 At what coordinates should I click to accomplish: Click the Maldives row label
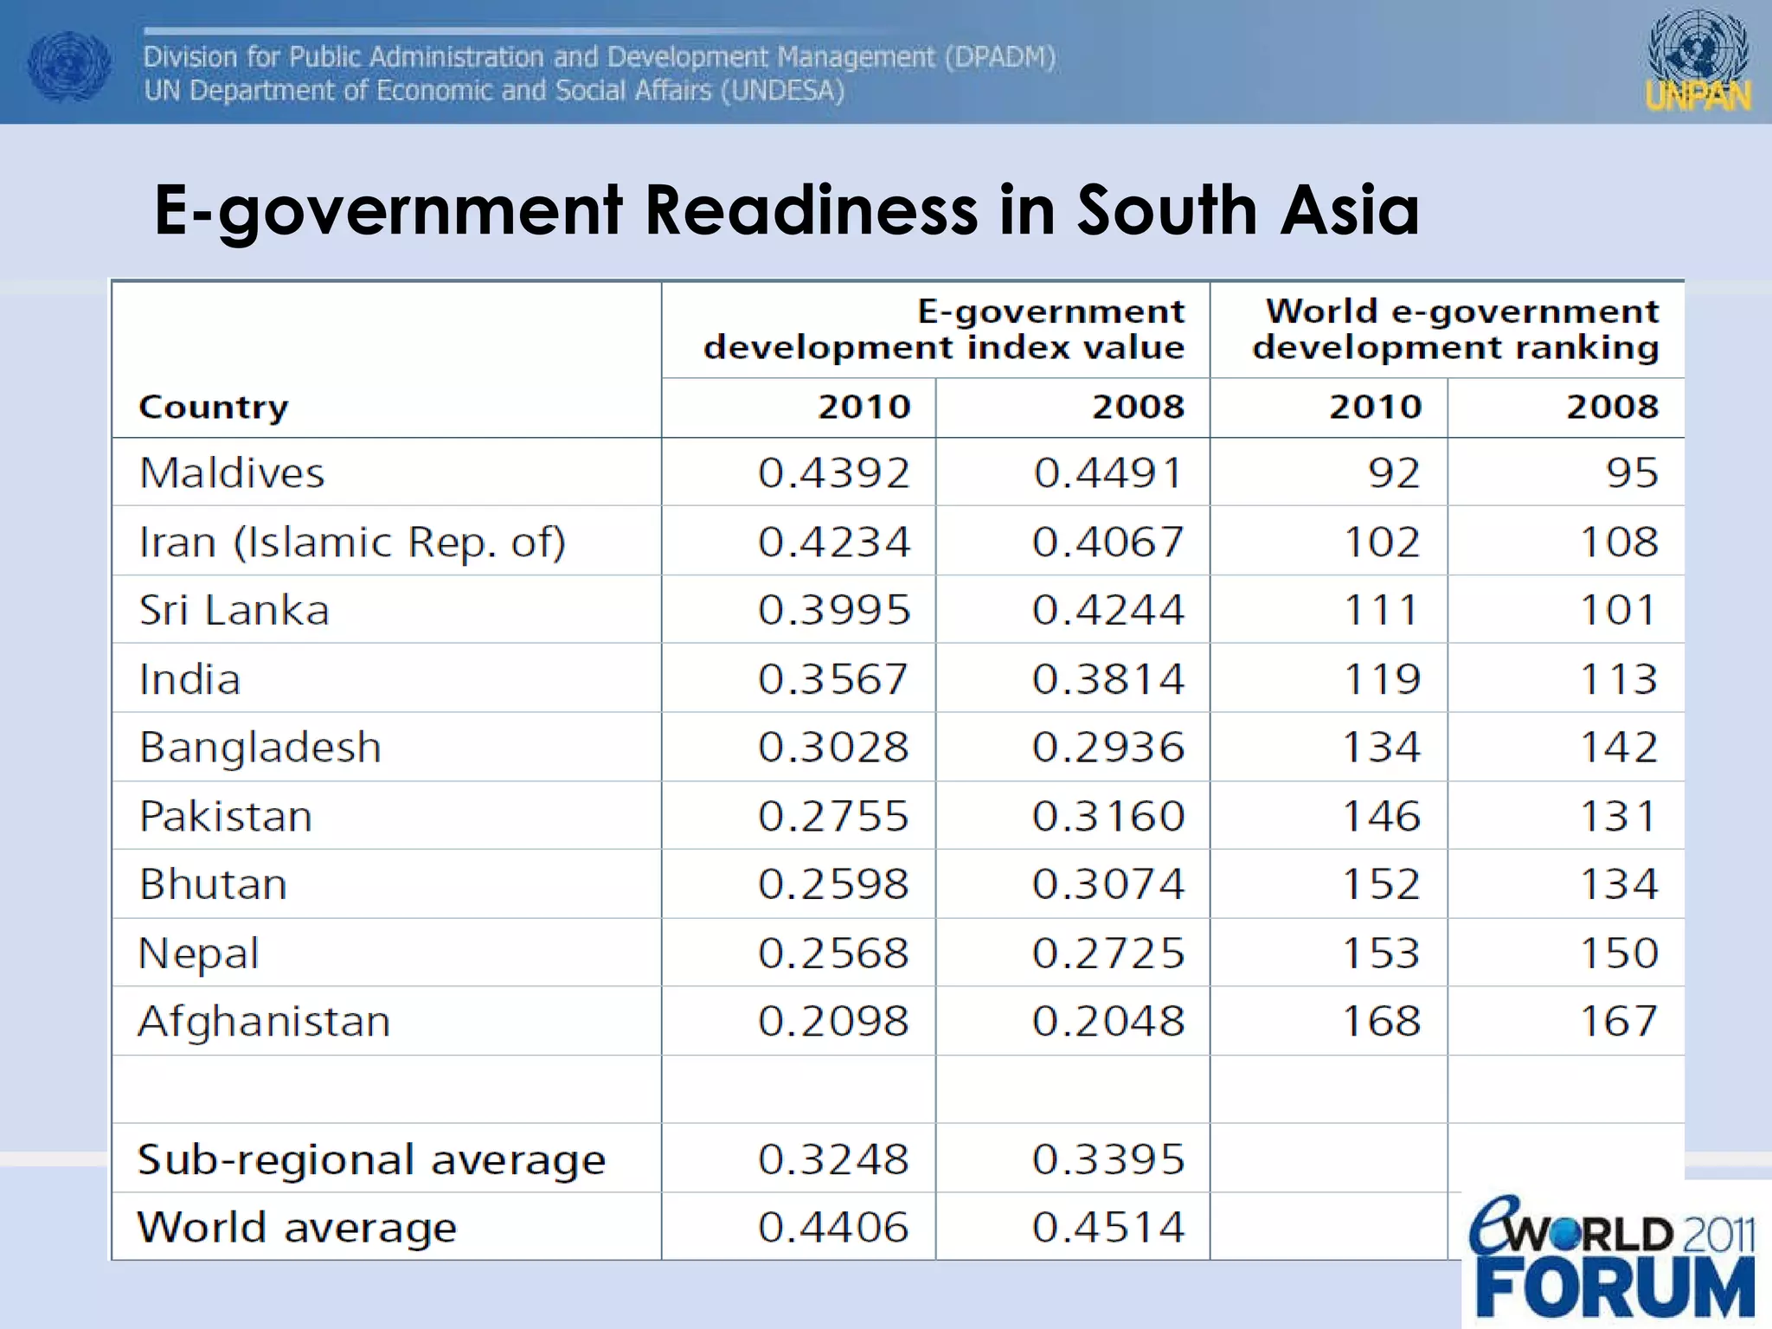point(232,473)
